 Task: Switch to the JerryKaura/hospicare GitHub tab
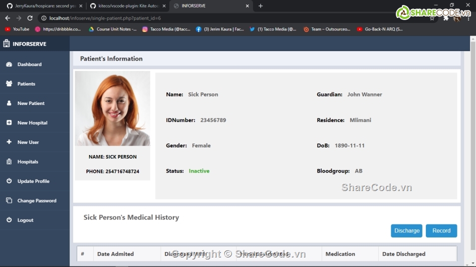pos(42,6)
